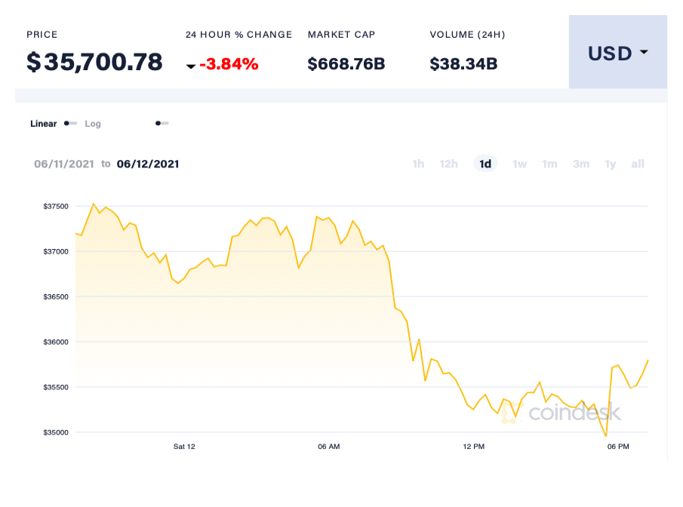683x507 pixels.
Task: Click the 24-hour change down-arrow icon
Action: click(x=191, y=66)
